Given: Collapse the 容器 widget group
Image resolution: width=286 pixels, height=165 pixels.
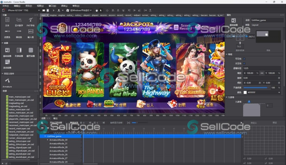Looking at the screenshot, I should point(2,43).
